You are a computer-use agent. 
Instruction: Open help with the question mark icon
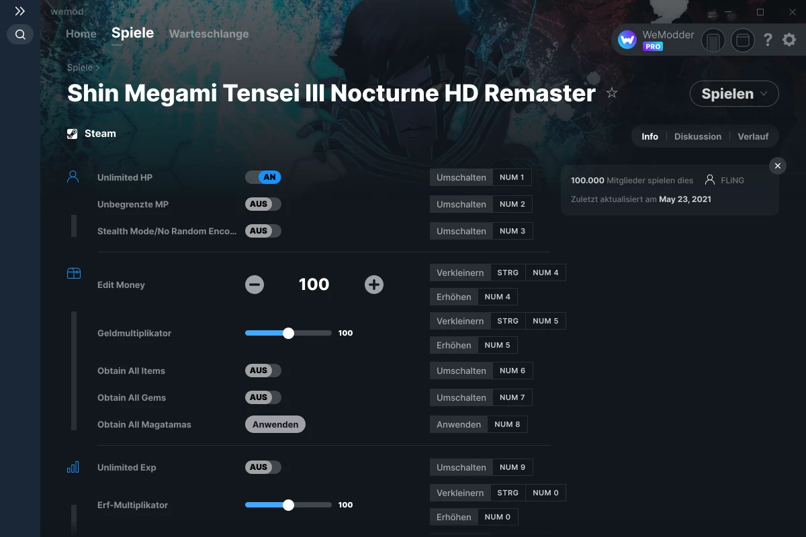coord(768,40)
